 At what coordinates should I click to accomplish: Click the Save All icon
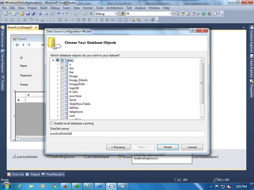(33, 14)
